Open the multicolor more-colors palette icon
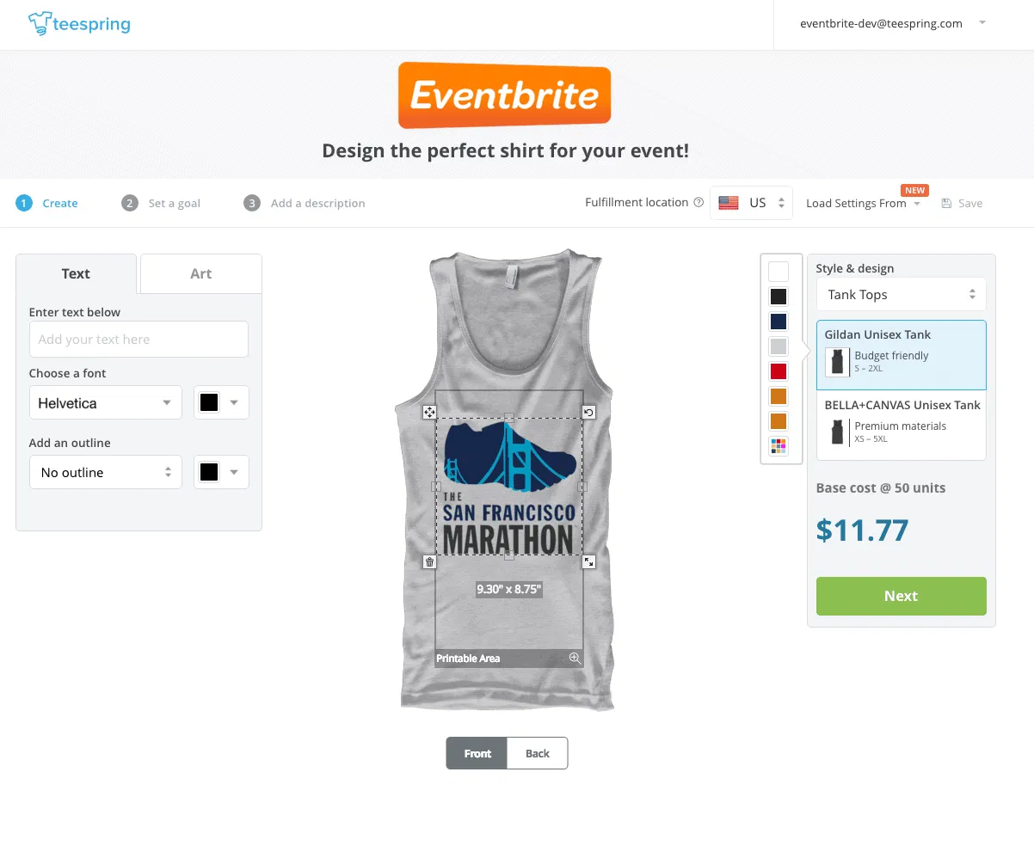Viewport: 1034px width, 864px height. [x=779, y=446]
